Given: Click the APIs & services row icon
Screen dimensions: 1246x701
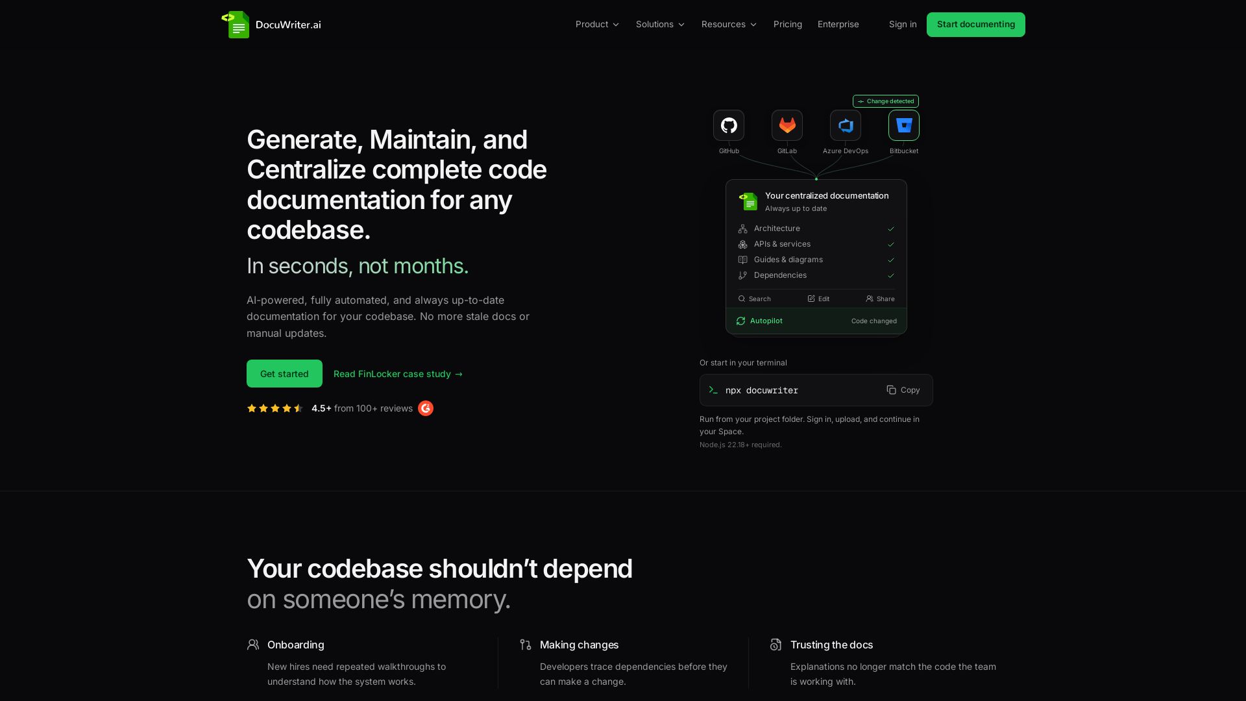Looking at the screenshot, I should coord(743,244).
